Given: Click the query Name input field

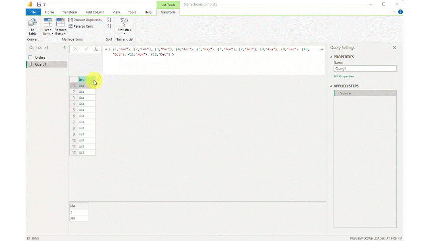Looking at the screenshot, I should pyautogui.click(x=365, y=69).
